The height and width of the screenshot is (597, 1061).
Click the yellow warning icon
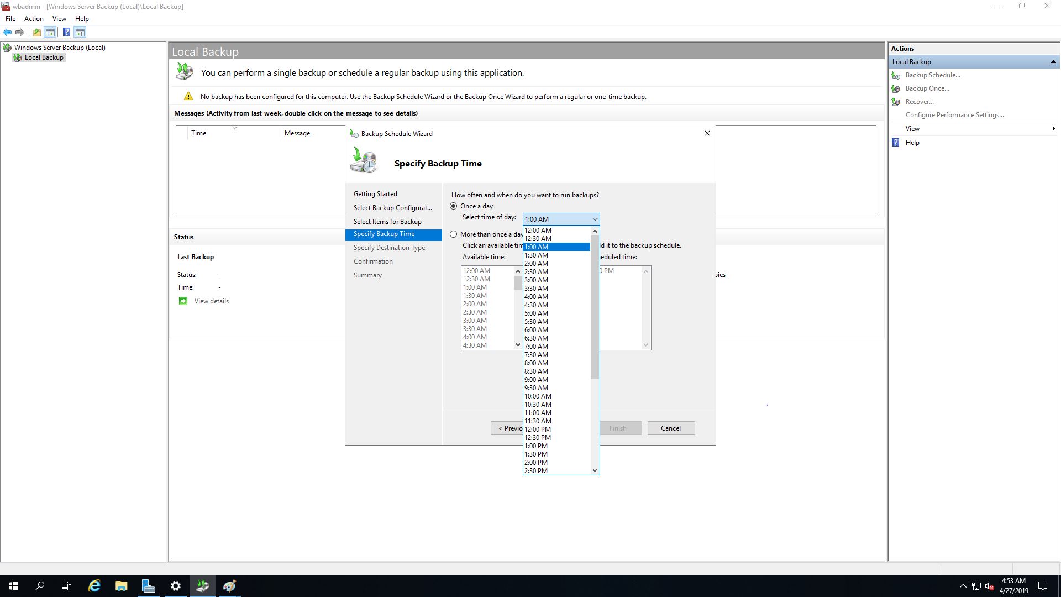click(188, 96)
